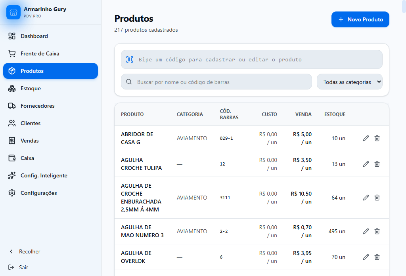Click the magnifier search icon
Screen dimensions: 406x276
tap(129, 82)
